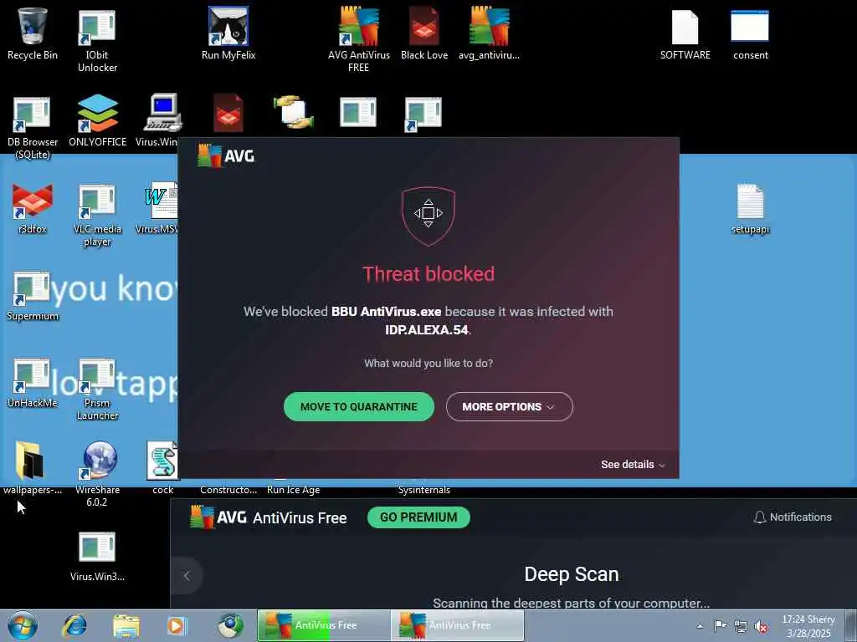Launch the r3dfox browser shortcut

(x=33, y=208)
